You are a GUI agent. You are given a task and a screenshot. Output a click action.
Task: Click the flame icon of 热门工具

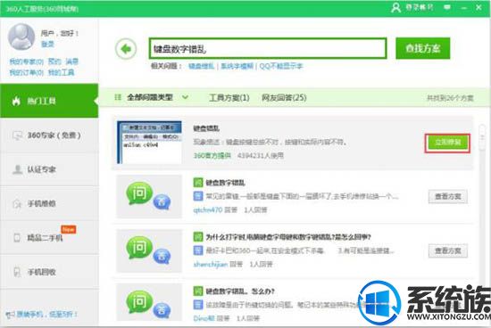tap(16, 101)
